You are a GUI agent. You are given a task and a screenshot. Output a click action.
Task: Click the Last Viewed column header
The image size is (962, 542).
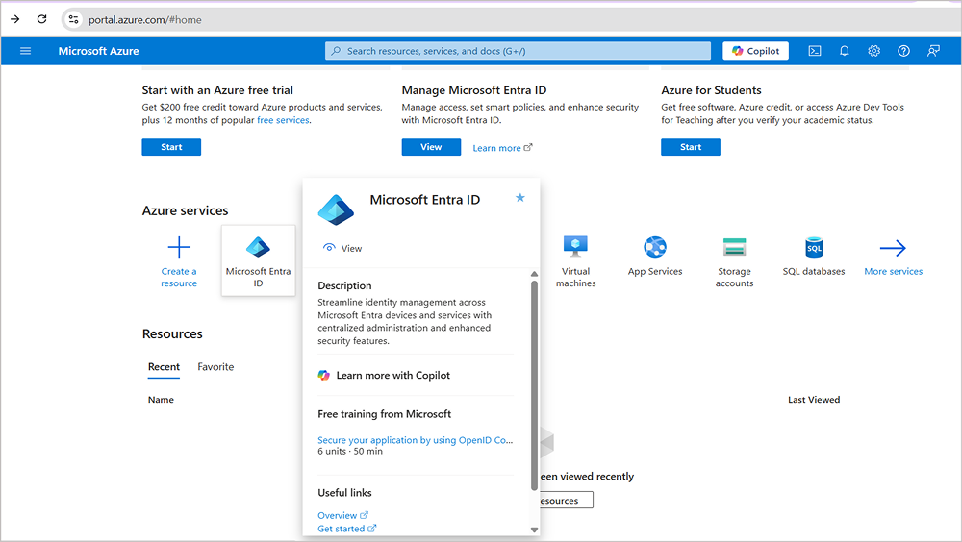pyautogui.click(x=814, y=400)
